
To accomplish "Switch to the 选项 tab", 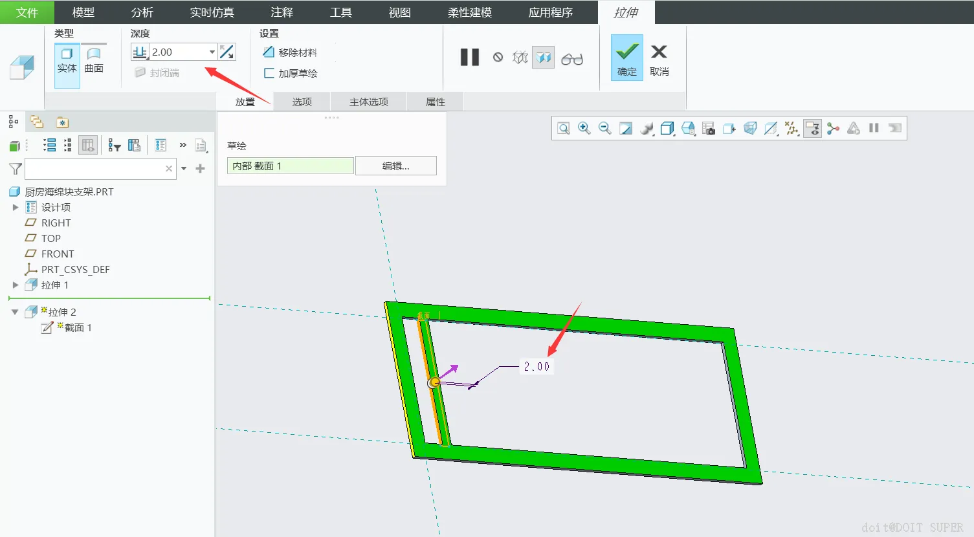I will [302, 102].
